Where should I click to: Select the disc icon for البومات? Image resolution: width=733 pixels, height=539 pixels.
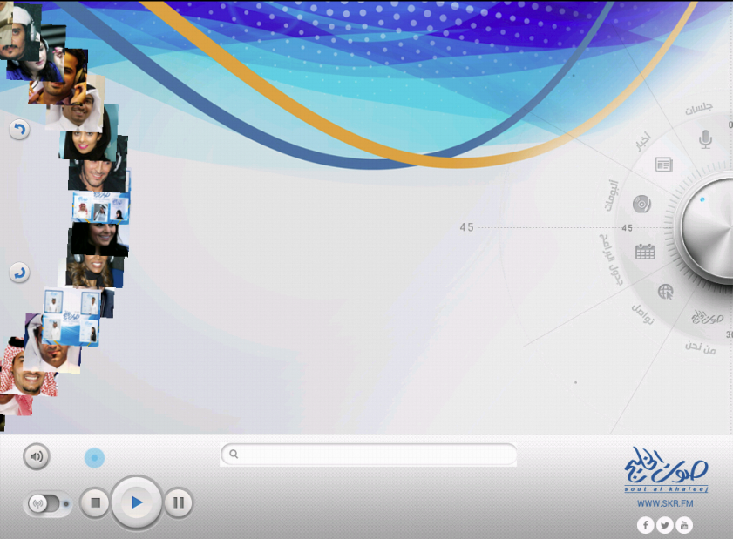pos(641,204)
